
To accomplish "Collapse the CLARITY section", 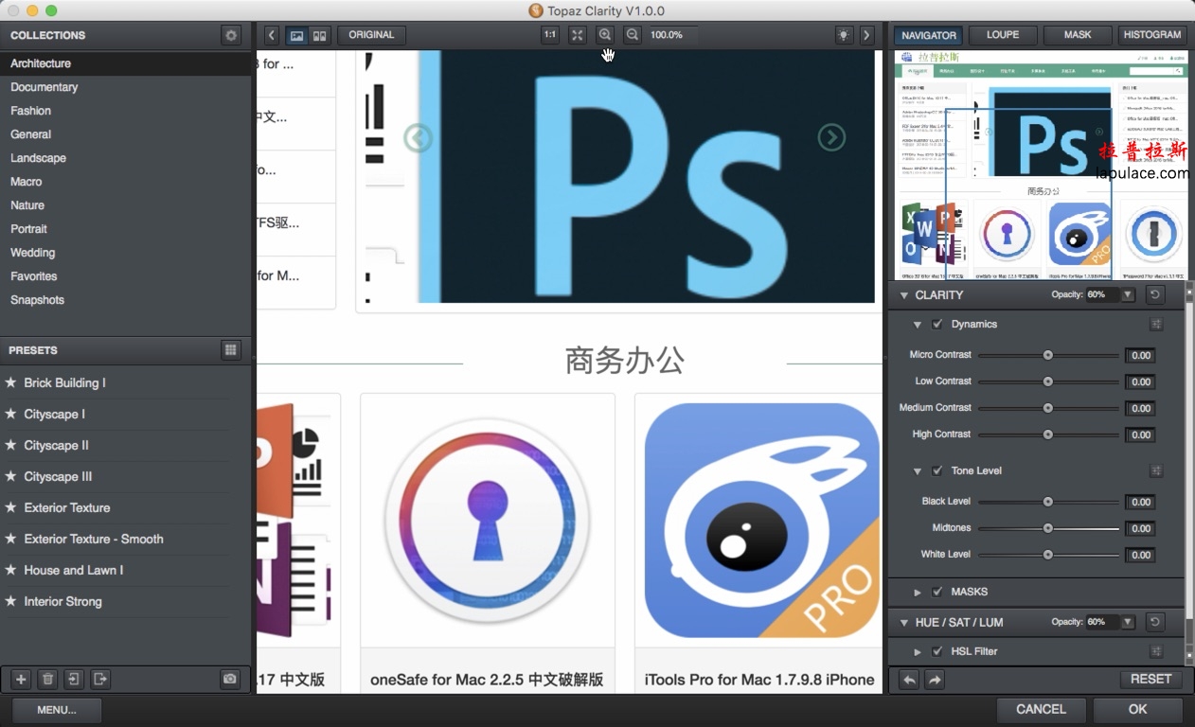I will (903, 294).
